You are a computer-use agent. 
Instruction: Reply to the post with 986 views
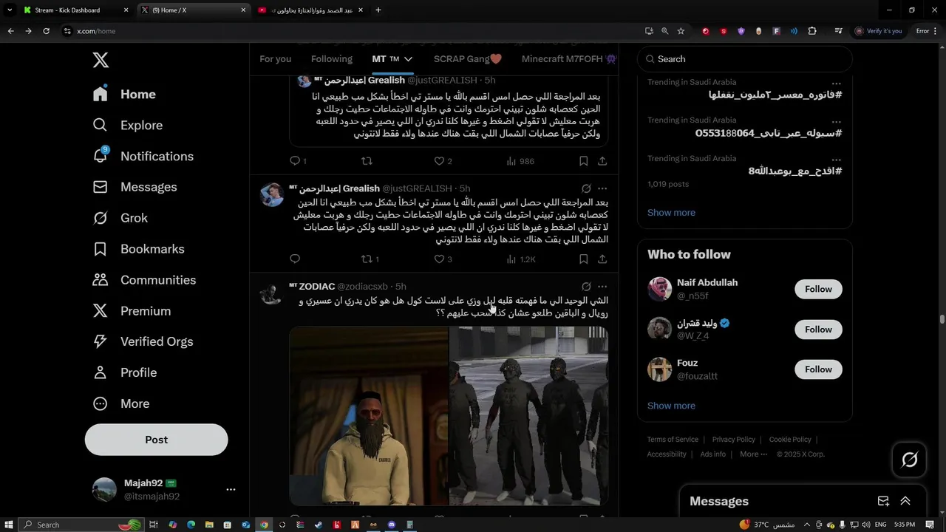tap(298, 160)
